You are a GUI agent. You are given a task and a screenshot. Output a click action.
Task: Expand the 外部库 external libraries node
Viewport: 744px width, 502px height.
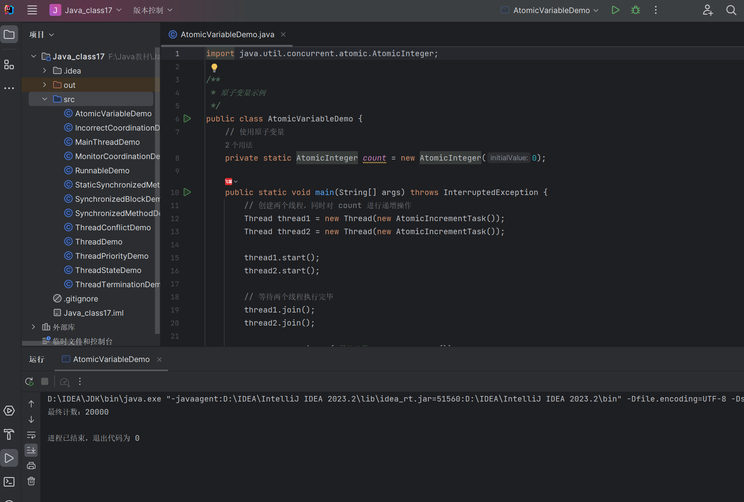point(34,327)
